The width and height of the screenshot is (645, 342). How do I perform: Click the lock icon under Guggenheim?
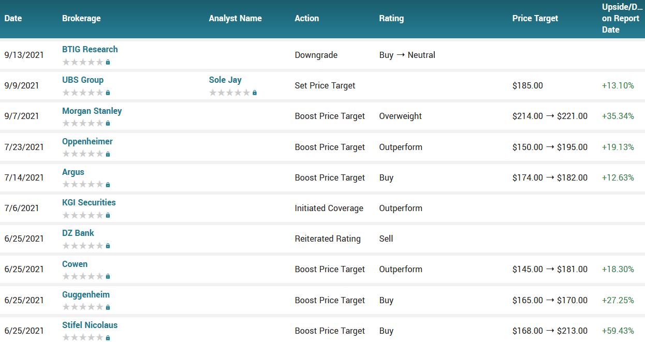[108, 307]
